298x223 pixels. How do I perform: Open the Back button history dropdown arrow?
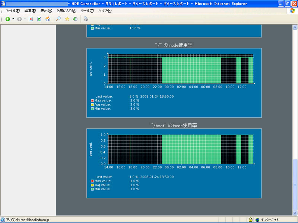(13, 19)
